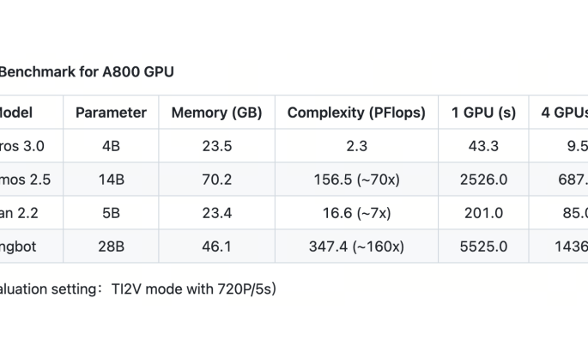Click the 2.3 complexity cell

pos(356,146)
